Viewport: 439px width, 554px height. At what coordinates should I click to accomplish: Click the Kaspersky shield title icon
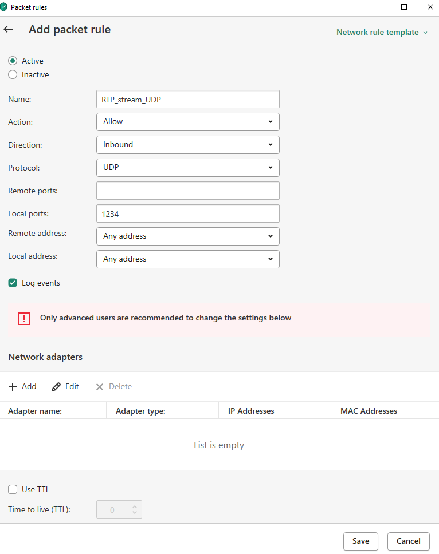5,7
